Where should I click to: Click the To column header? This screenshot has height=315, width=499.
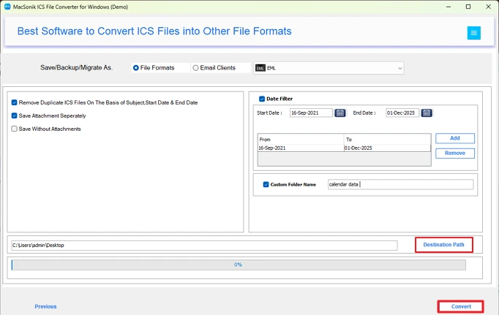click(x=387, y=139)
